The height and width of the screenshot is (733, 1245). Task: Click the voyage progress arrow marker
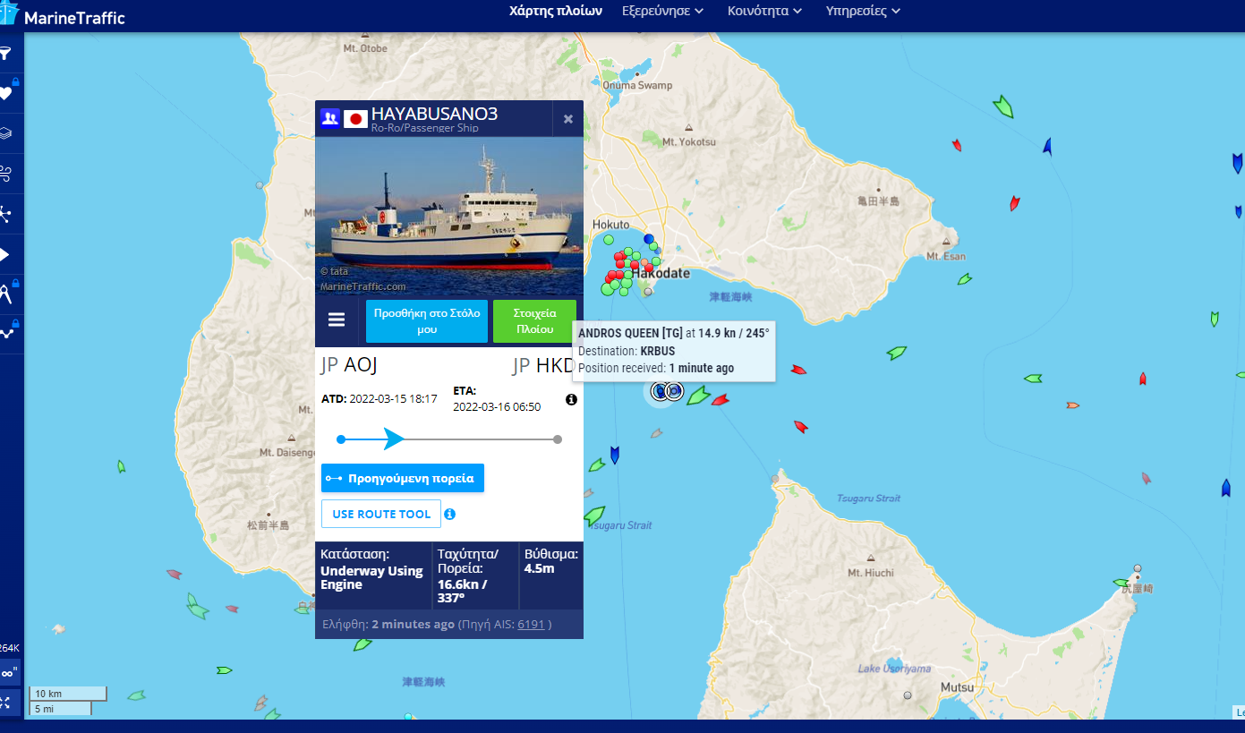pos(394,439)
